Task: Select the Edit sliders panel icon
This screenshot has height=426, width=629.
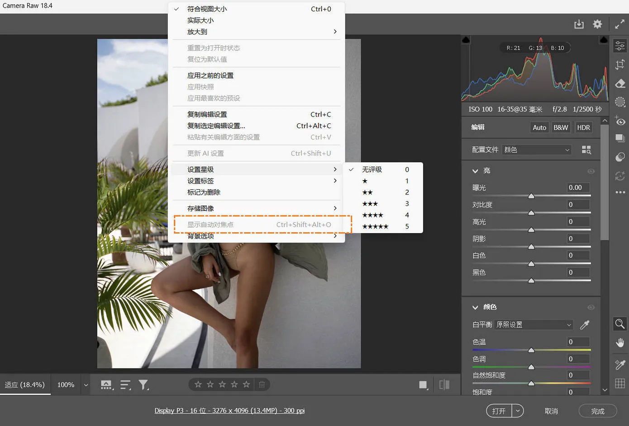Action: pyautogui.click(x=620, y=46)
